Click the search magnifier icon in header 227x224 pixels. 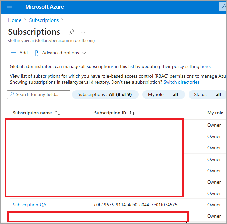[223, 7]
